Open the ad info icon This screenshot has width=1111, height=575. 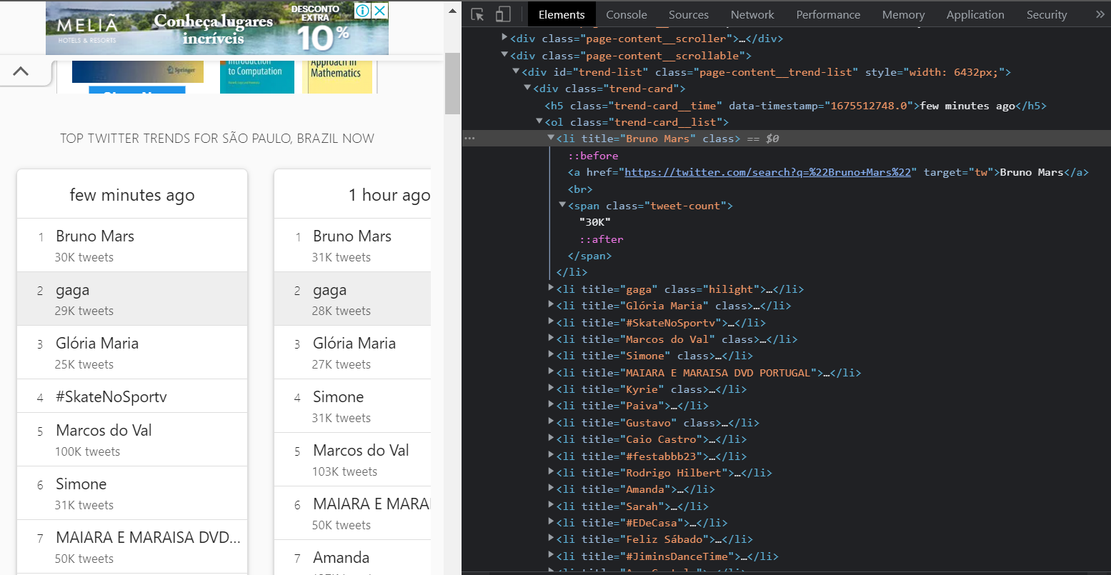pos(363,11)
